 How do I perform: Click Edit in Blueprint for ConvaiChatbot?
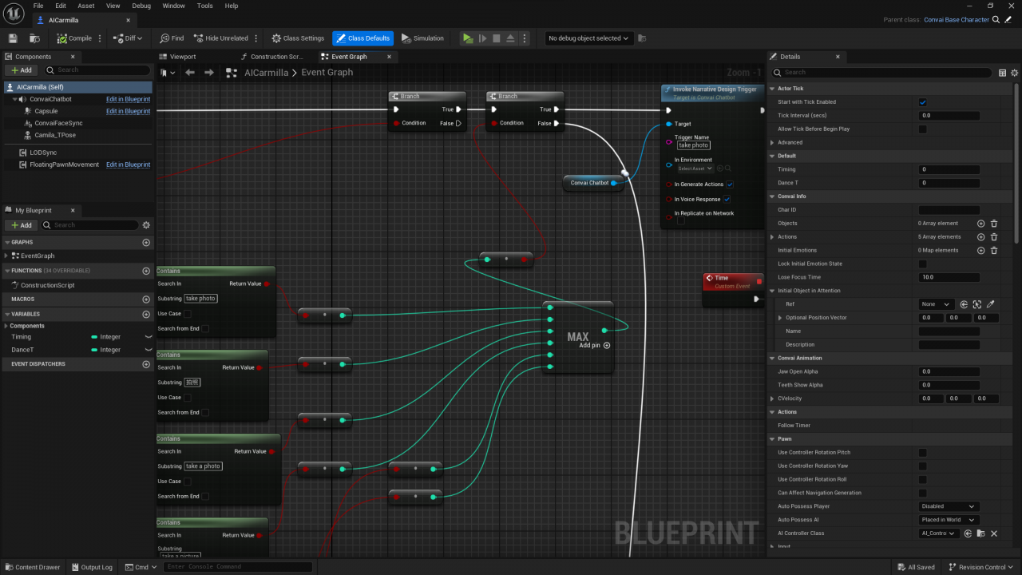128,99
